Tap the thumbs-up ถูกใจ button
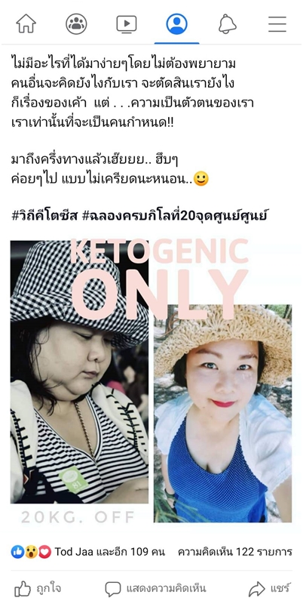Screen dimensions: 303x604 click(37, 589)
